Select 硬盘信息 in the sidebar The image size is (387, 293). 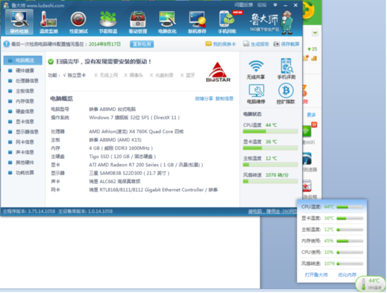coord(22,111)
